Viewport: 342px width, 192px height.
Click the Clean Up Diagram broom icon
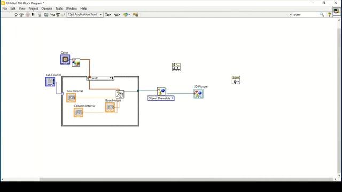click(x=135, y=14)
